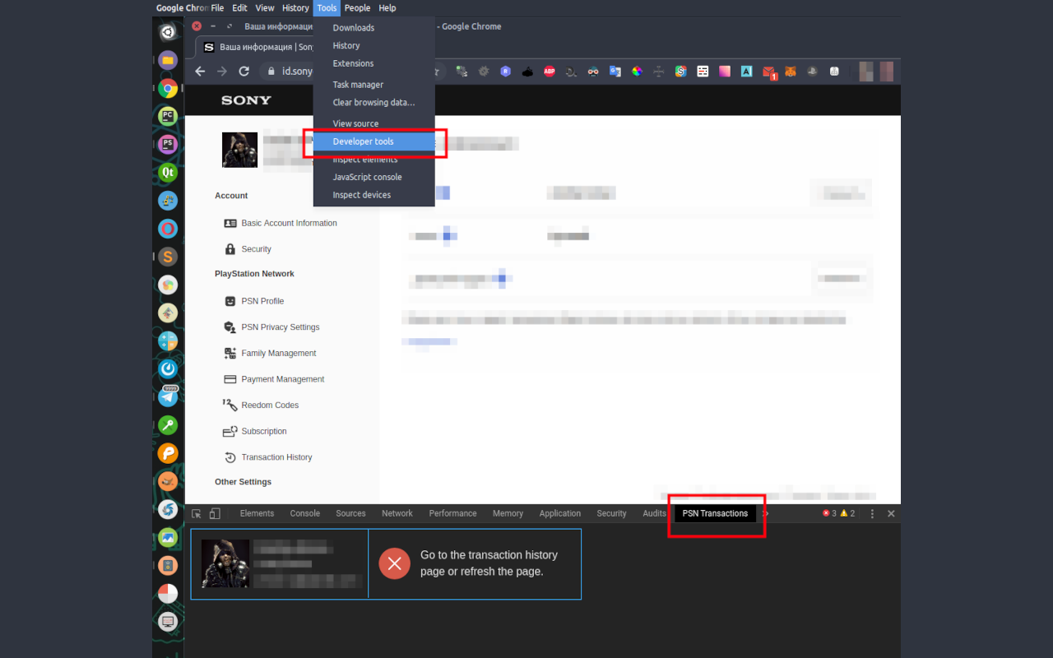Screen dimensions: 1053x658
Task: Open Task manager from Tools menu
Action: click(x=374, y=85)
